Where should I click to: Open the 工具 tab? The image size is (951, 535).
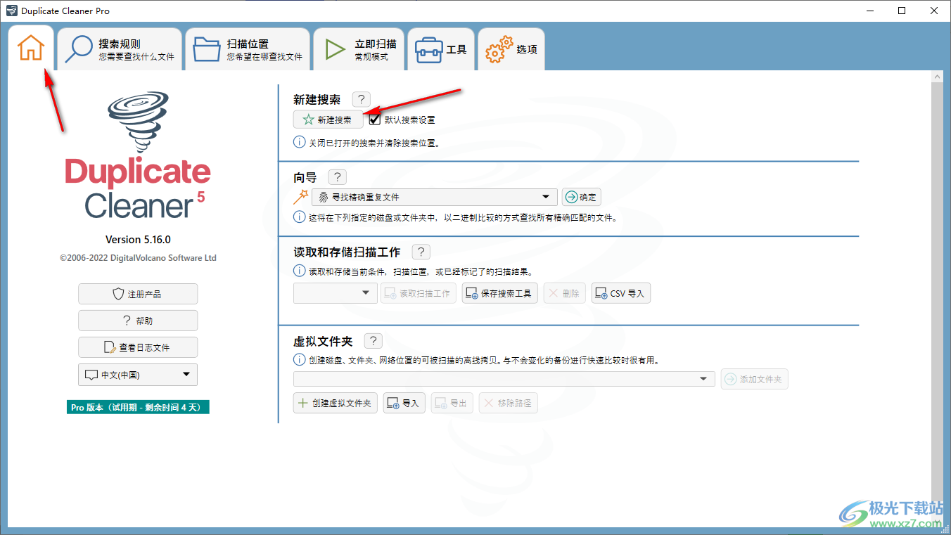click(x=441, y=49)
